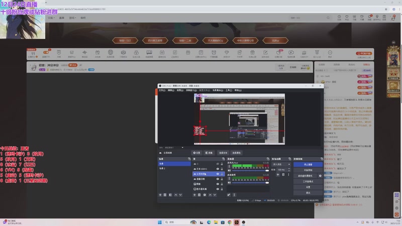Hide the 图像 source with eye icon
The width and height of the screenshot is (402, 226).
218,184
